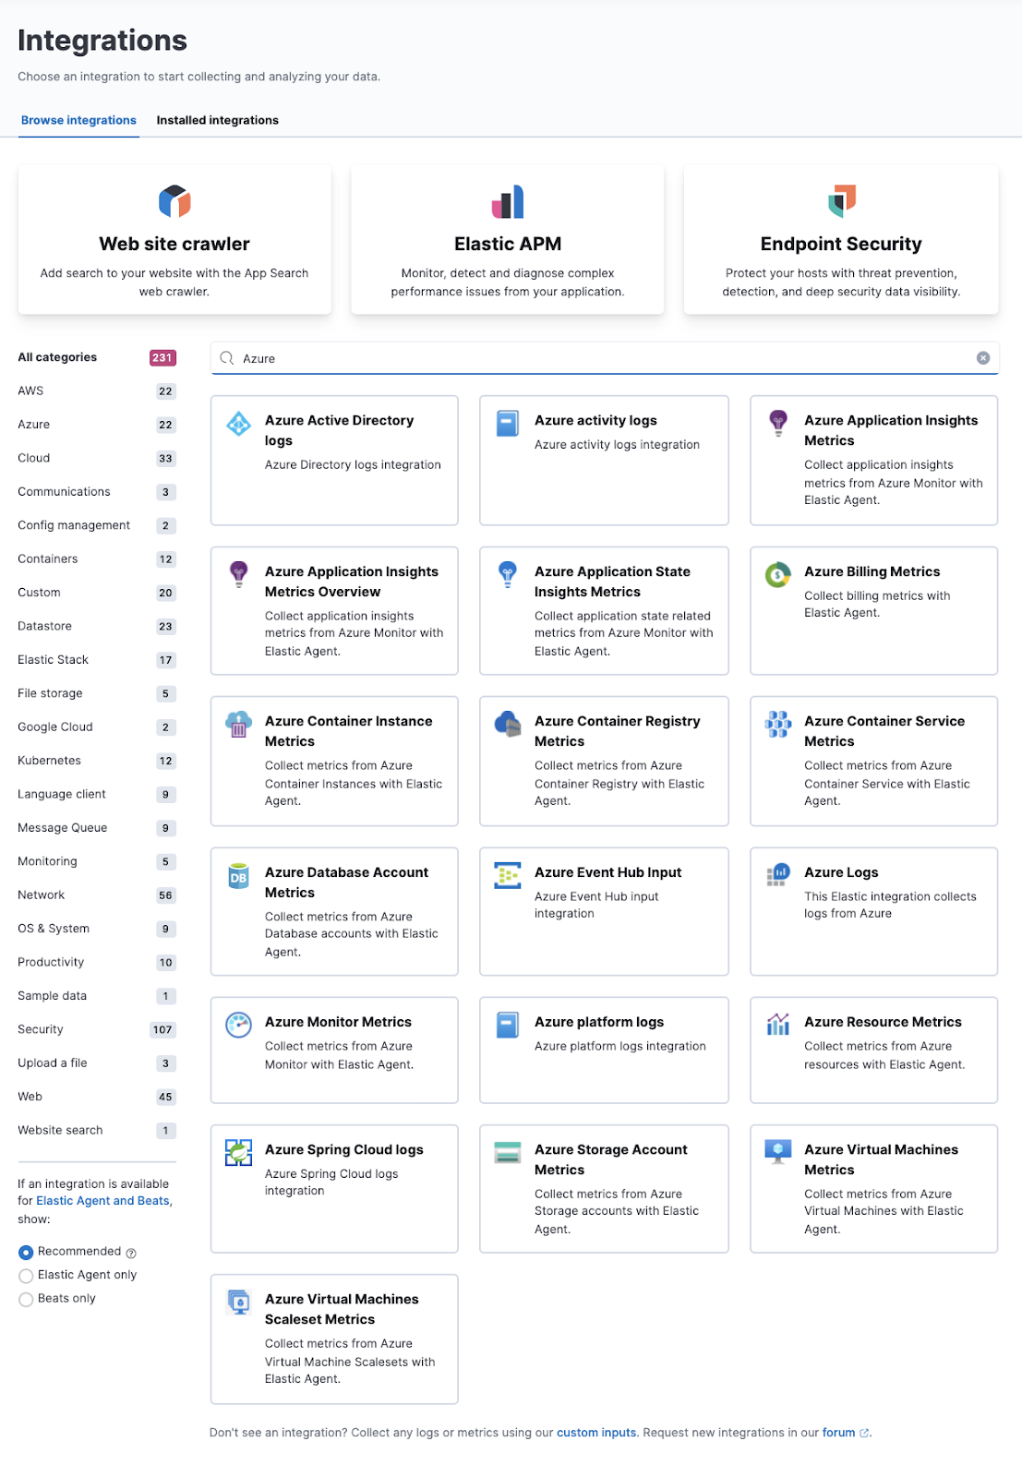Filter by the Security category
This screenshot has width=1022, height=1477.
point(97,1029)
